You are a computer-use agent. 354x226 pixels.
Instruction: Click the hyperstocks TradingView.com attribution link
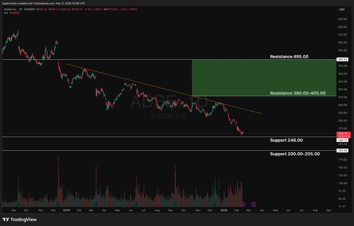[x=42, y=3]
